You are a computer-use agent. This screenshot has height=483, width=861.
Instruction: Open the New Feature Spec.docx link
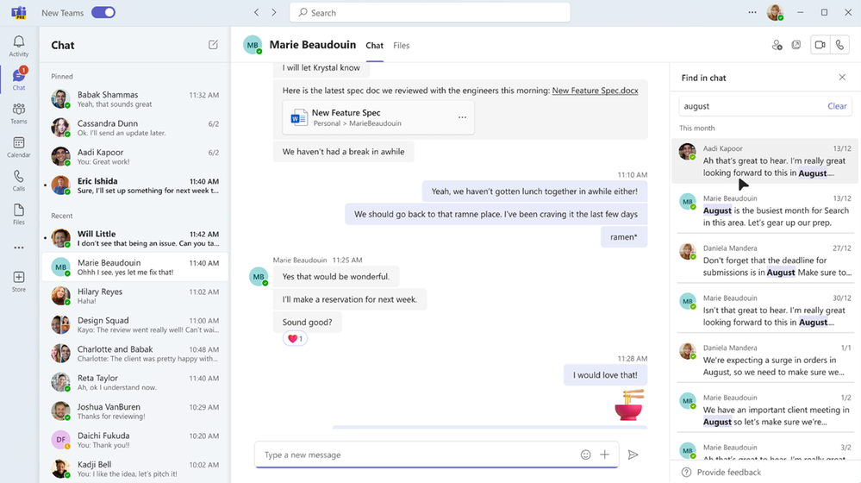(595, 91)
